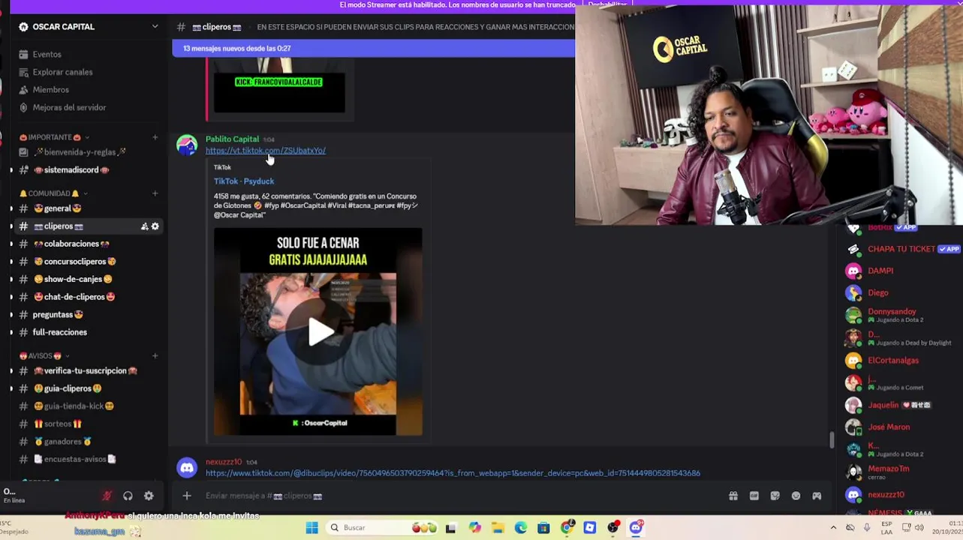Open Mejoras del servidor
The width and height of the screenshot is (963, 540).
click(69, 107)
